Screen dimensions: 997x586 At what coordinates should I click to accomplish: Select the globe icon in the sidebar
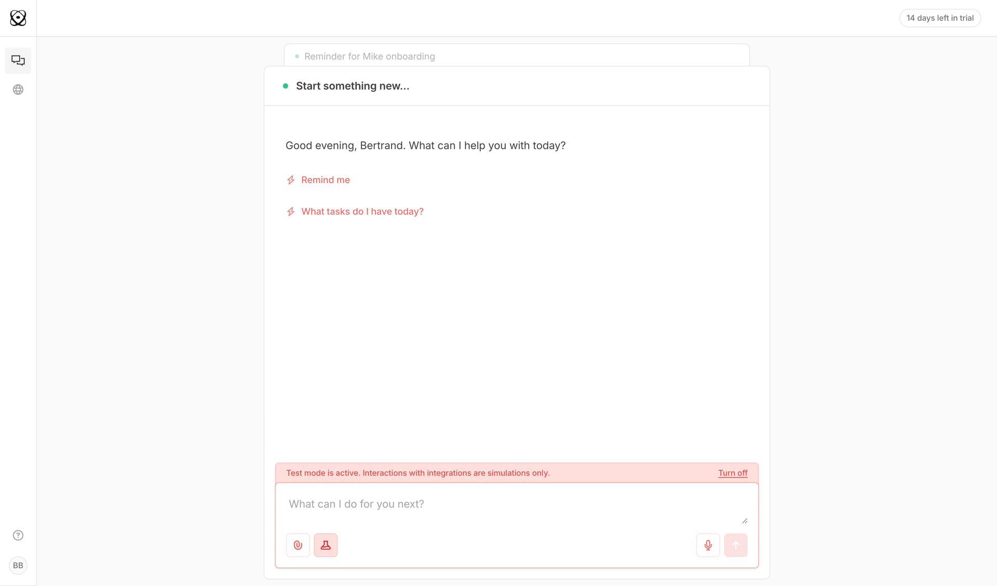click(18, 89)
